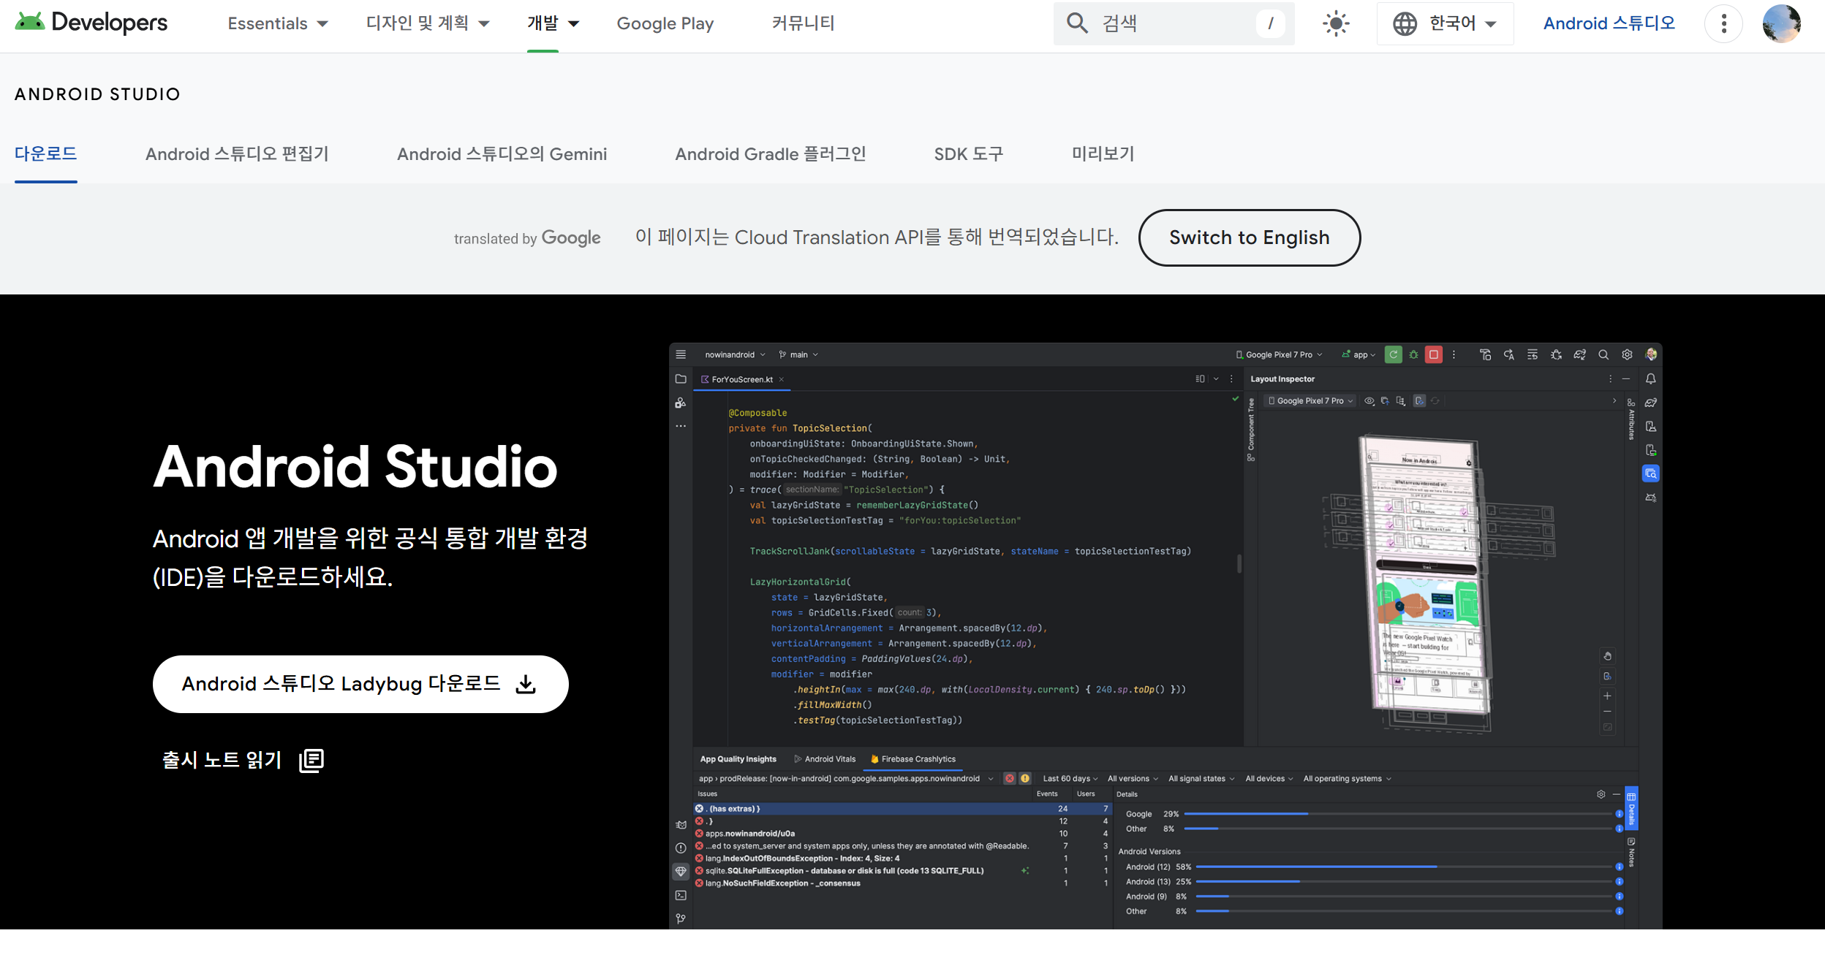Image resolution: width=1825 pixels, height=963 pixels.
Task: Open the SDK 도구 tab
Action: pyautogui.click(x=968, y=153)
